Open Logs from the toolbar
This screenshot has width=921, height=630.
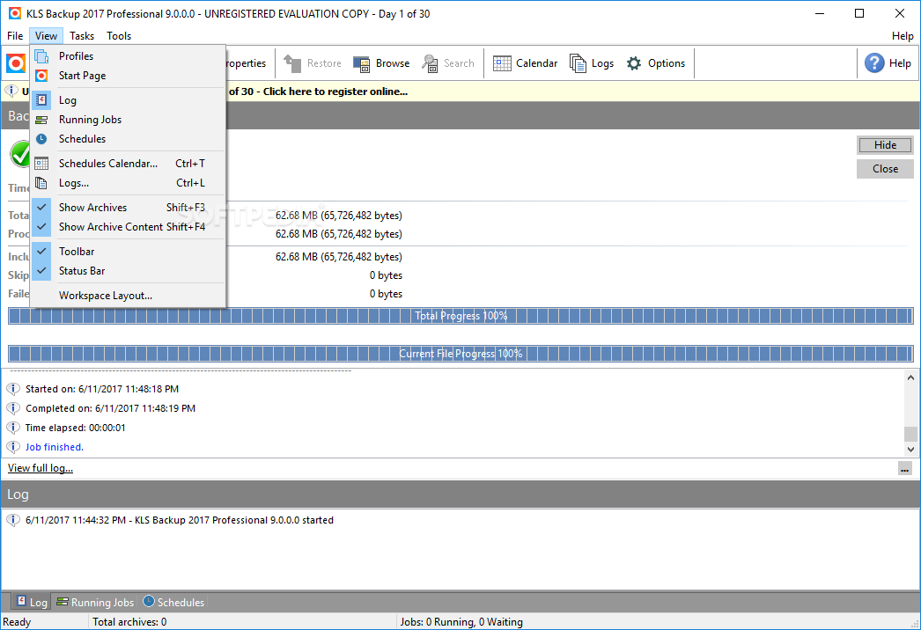tap(592, 62)
